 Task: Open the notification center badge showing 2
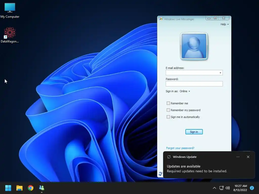252,188
